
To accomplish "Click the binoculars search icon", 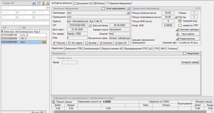I will tap(34, 3).
